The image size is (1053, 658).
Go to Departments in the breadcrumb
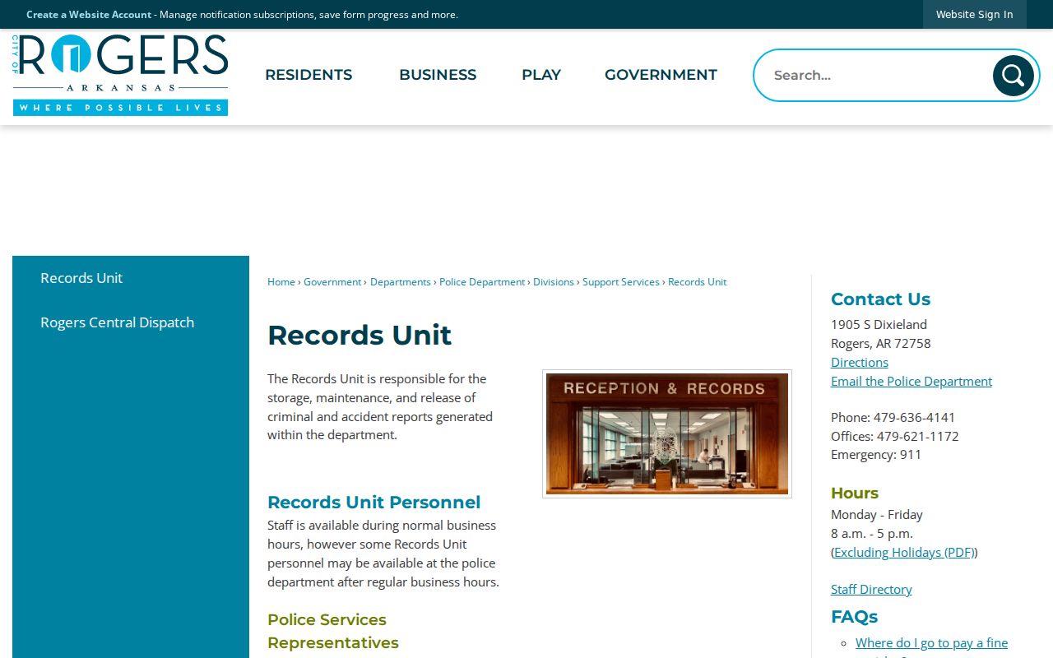(401, 282)
